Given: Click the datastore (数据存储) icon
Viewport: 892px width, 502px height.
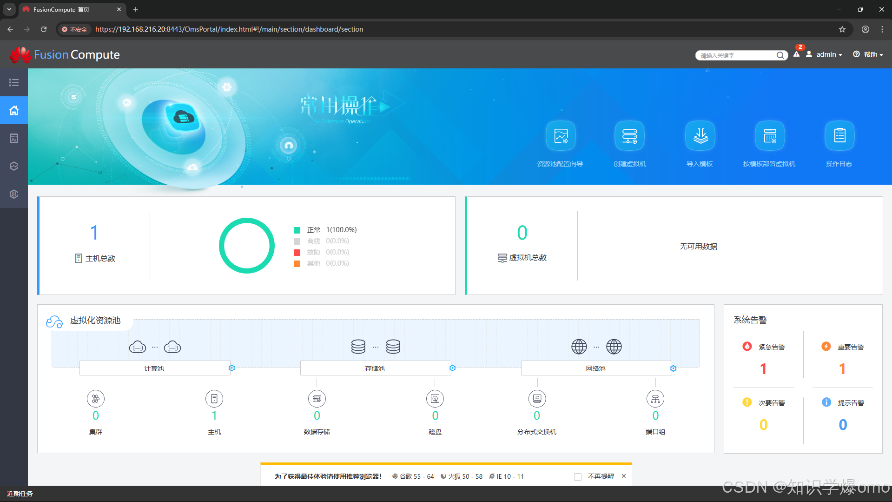Looking at the screenshot, I should click(317, 399).
